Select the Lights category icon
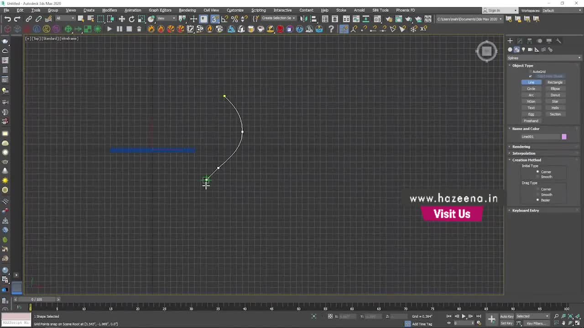The width and height of the screenshot is (584, 328). [x=523, y=50]
